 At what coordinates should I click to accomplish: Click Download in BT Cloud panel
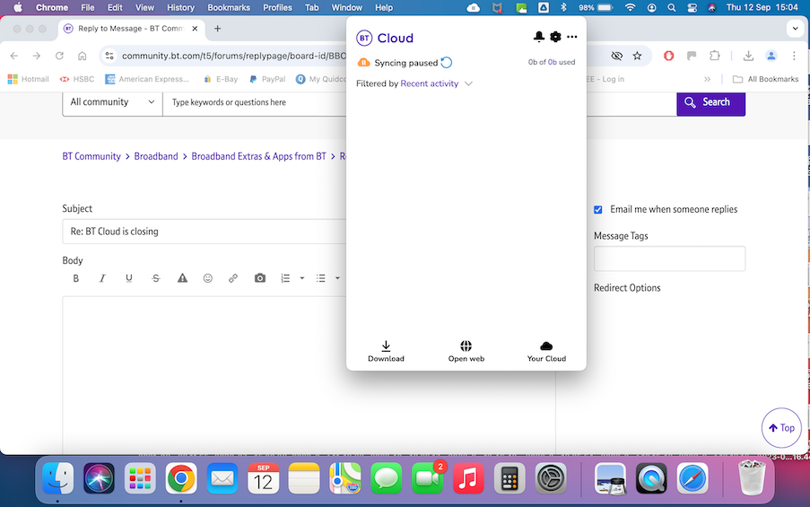pos(386,352)
